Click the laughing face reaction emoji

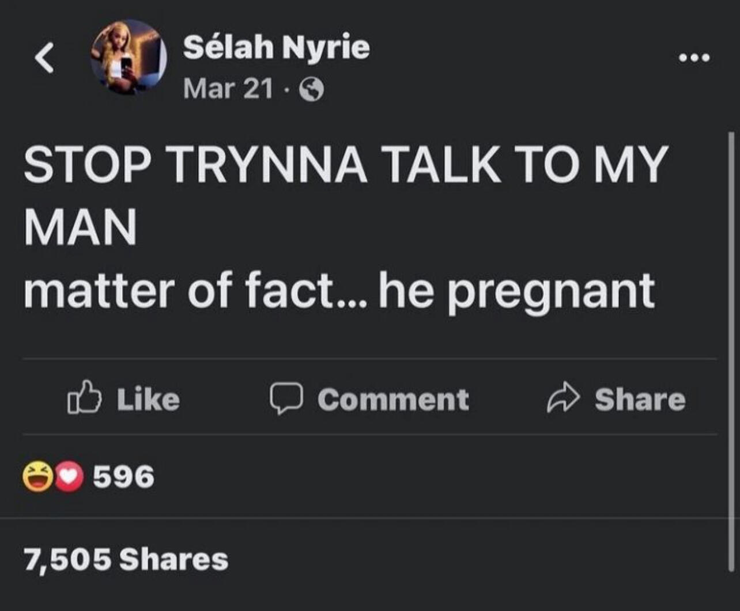pyautogui.click(x=37, y=477)
